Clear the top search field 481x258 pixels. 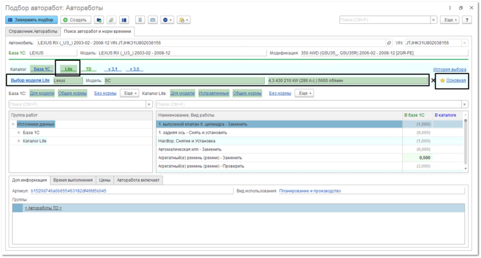[434, 20]
